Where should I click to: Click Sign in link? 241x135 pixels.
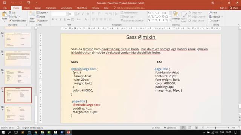(223, 8)
